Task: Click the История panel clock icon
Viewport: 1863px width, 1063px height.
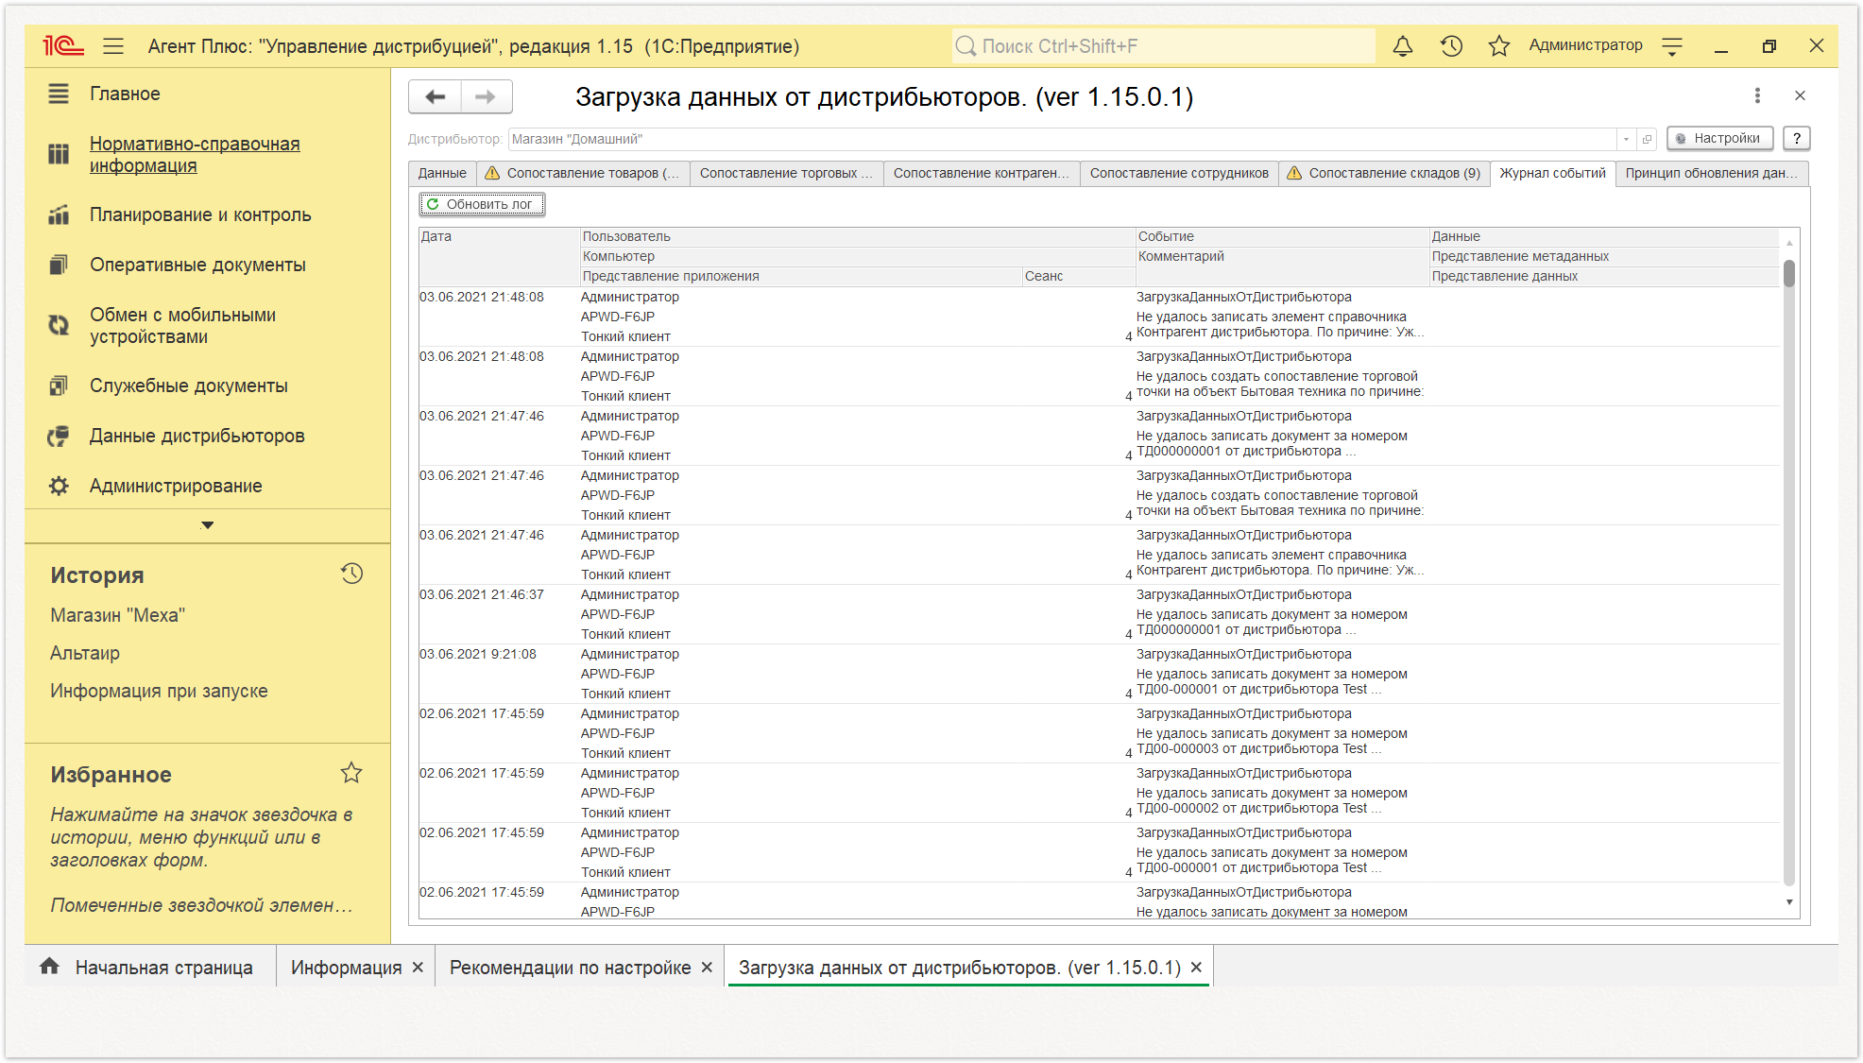Action: (x=351, y=574)
